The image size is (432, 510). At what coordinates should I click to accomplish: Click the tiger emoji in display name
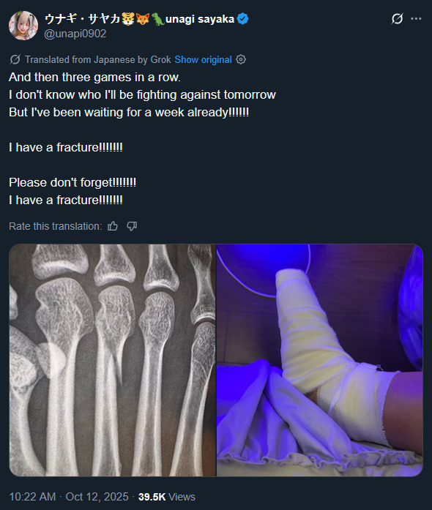(x=128, y=19)
